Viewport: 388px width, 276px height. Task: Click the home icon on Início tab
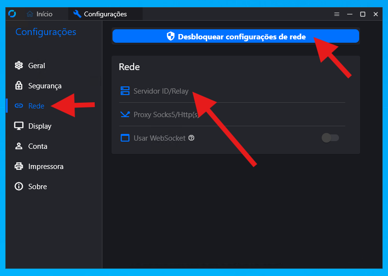pos(30,14)
